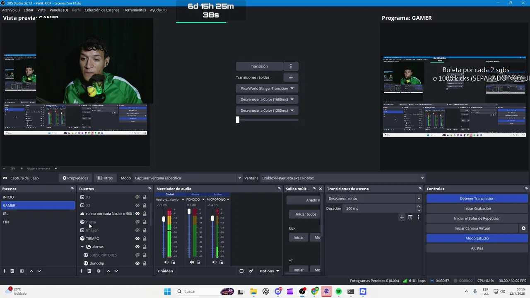Viewport: 530px width, 298px height.
Task: Remove selected source with trash icon
Action: [x=89, y=271]
